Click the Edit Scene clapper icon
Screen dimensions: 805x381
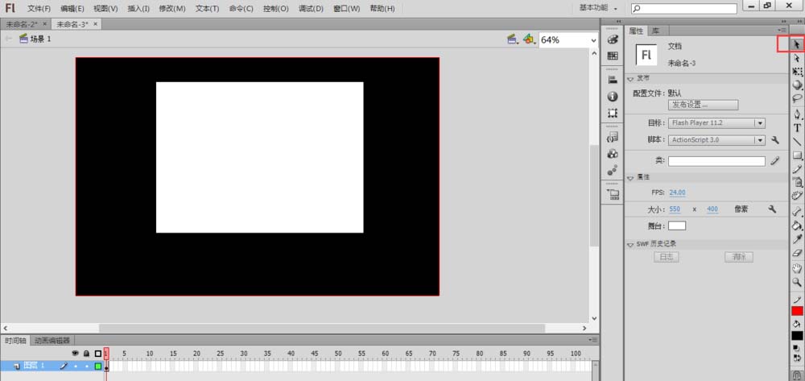tap(512, 39)
